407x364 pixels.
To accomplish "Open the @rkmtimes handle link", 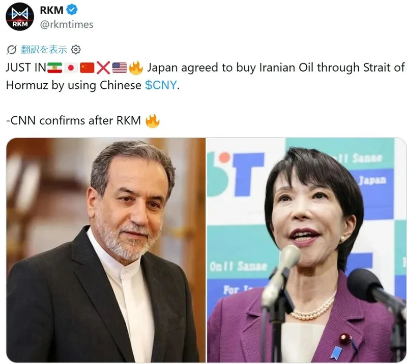I will pyautogui.click(x=67, y=24).
